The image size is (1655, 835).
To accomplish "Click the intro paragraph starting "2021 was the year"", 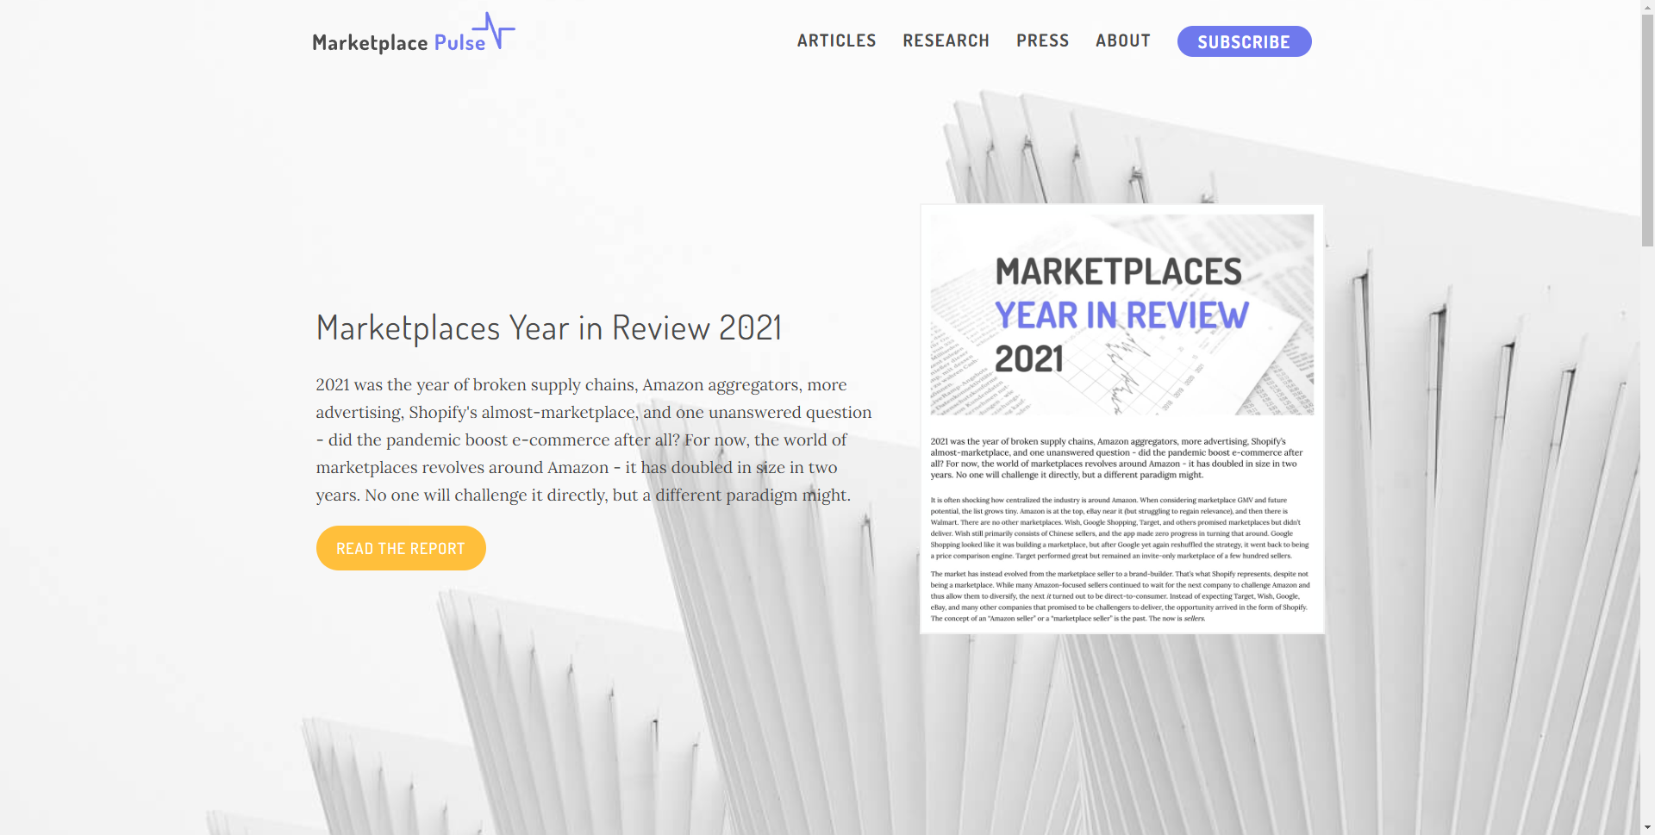I will coord(594,439).
